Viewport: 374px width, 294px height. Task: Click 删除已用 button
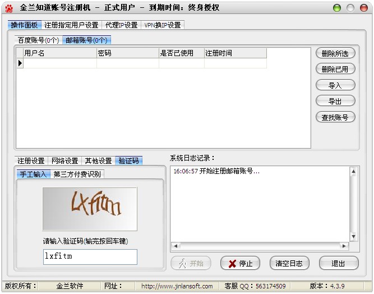(x=335, y=69)
